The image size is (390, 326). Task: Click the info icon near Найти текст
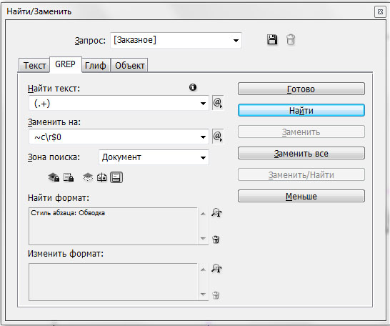point(193,87)
